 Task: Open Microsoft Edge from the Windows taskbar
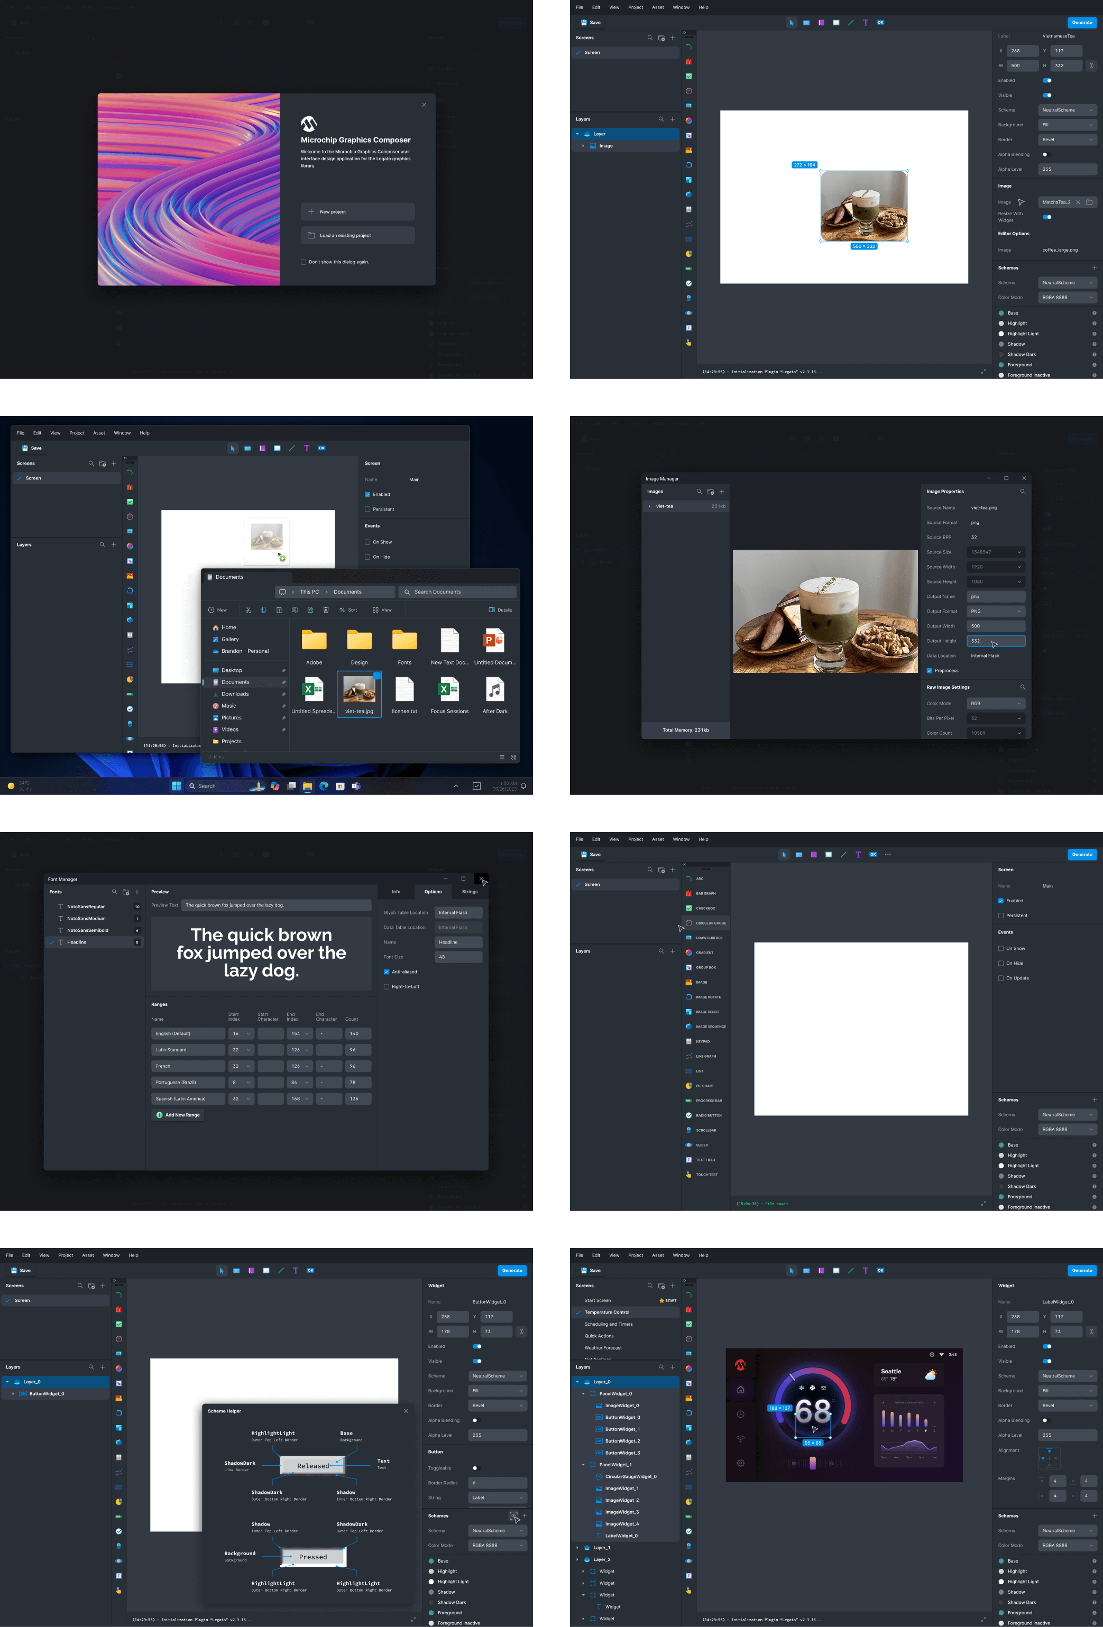[x=324, y=786]
